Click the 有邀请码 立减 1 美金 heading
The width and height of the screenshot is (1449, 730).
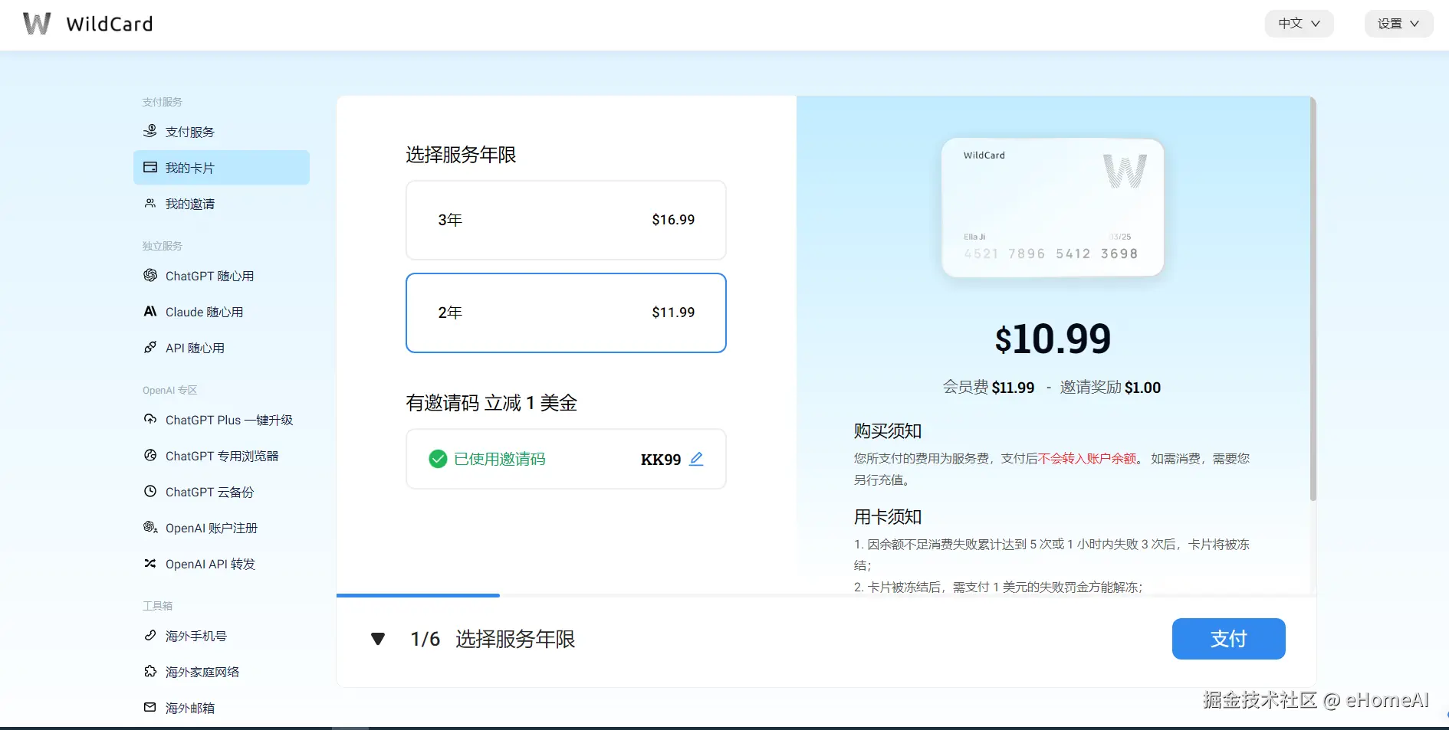[491, 403]
